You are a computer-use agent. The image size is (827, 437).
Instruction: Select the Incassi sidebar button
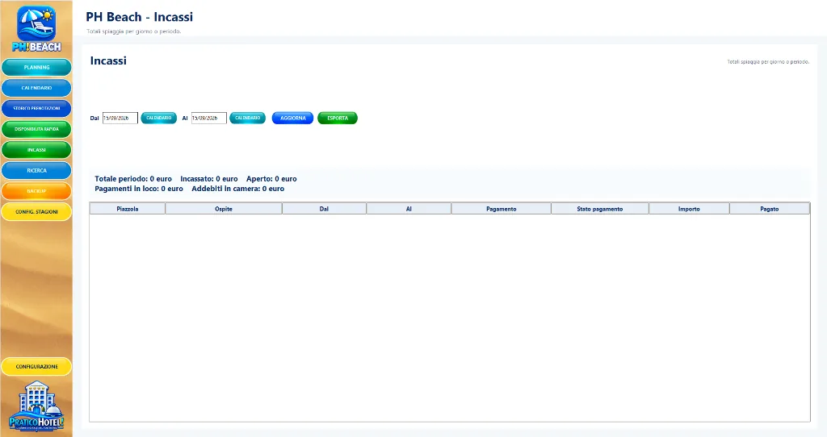[x=36, y=150]
